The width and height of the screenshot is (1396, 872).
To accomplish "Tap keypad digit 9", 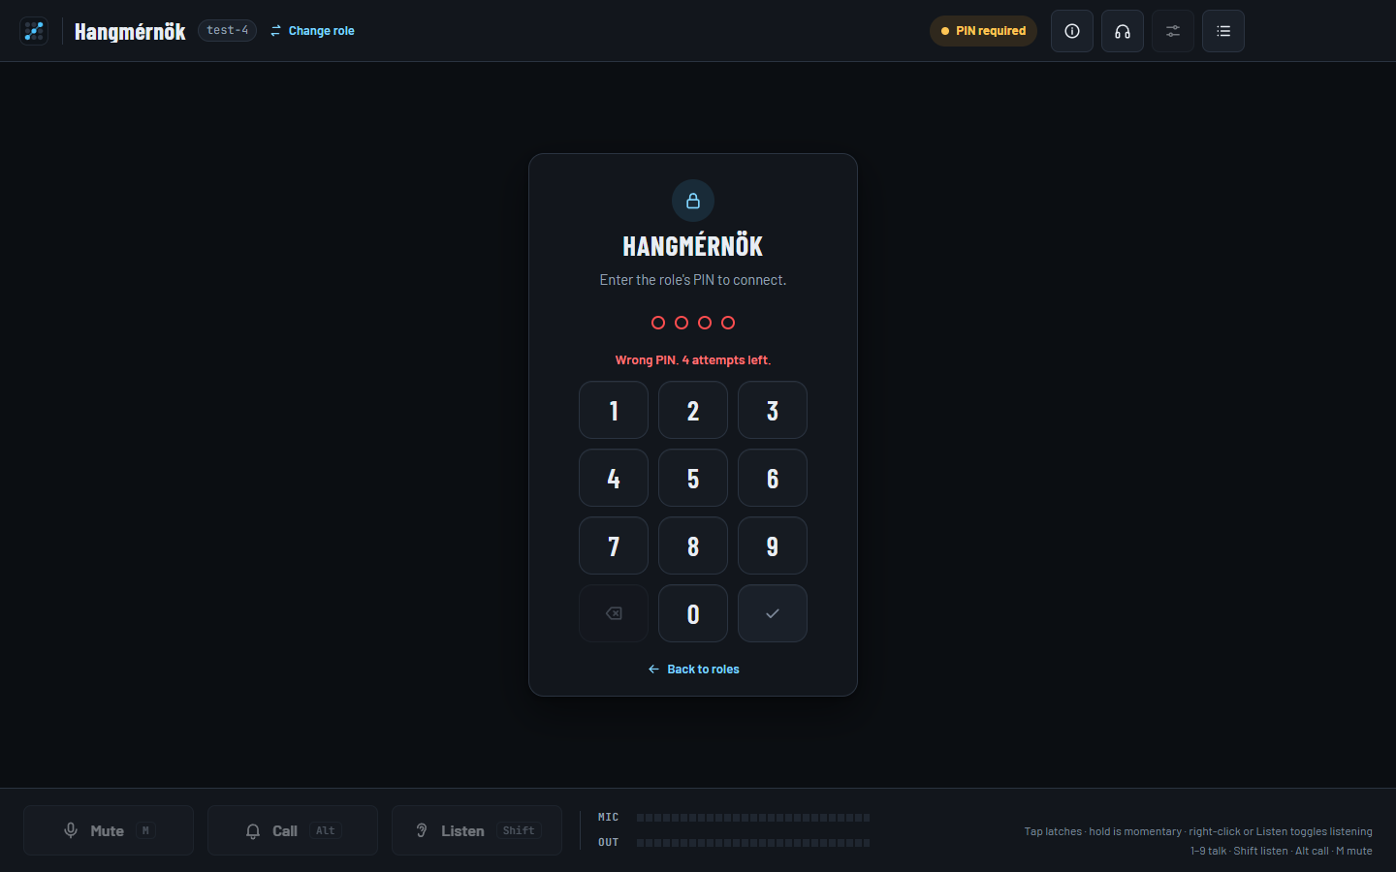I will click(773, 545).
